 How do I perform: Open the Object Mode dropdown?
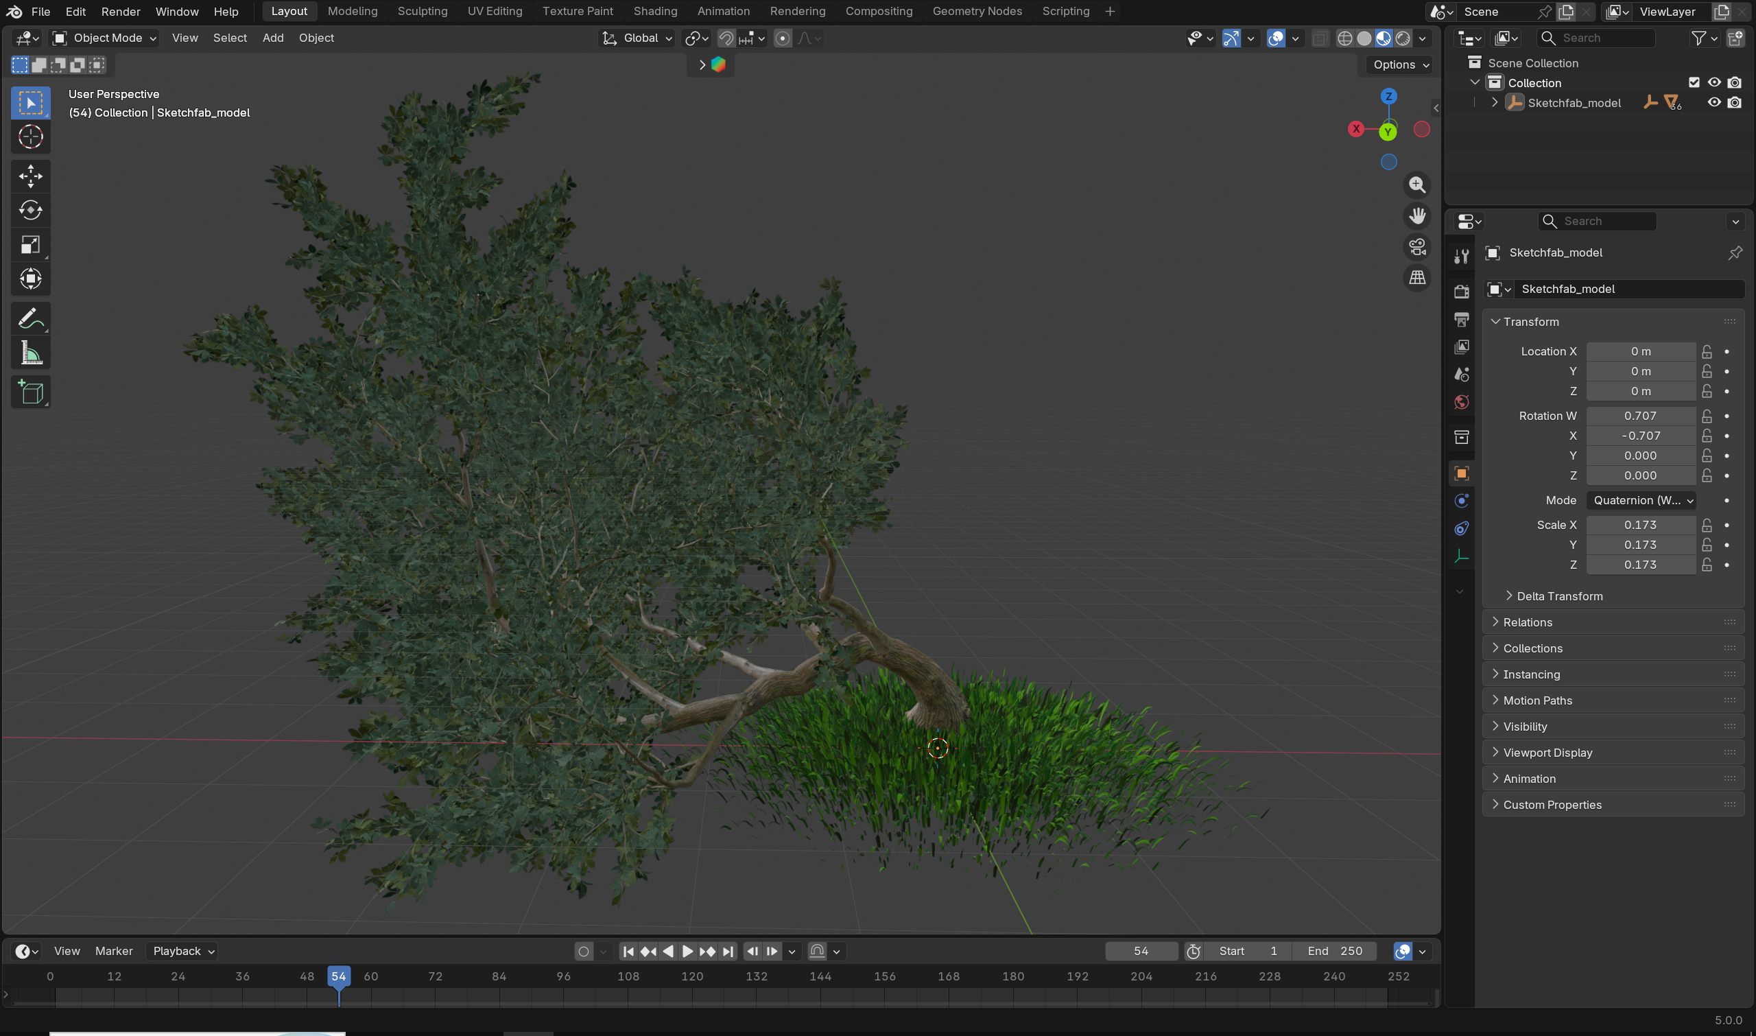coord(105,38)
